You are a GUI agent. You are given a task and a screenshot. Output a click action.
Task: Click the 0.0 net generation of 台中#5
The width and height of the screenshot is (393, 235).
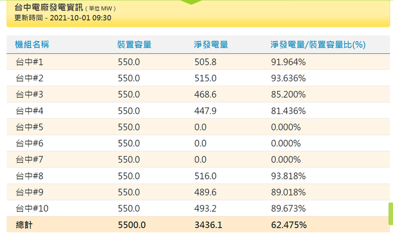coord(200,127)
